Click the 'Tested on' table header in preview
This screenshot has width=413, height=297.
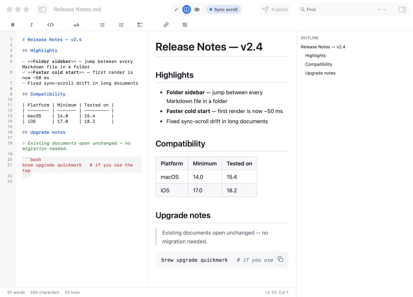240,163
